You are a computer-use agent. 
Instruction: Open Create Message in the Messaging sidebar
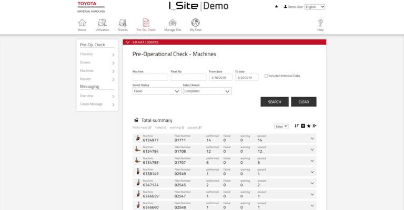(x=97, y=104)
